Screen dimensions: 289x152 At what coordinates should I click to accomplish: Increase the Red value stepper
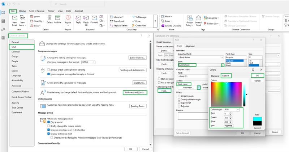pos(231,113)
